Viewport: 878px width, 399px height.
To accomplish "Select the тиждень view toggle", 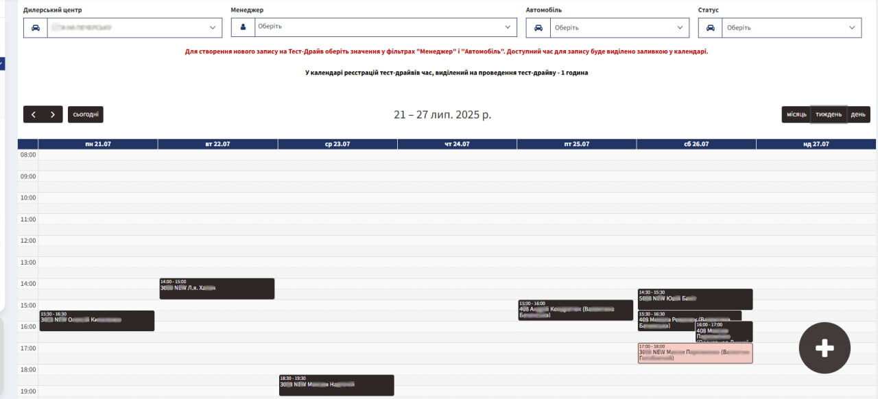I will [828, 114].
